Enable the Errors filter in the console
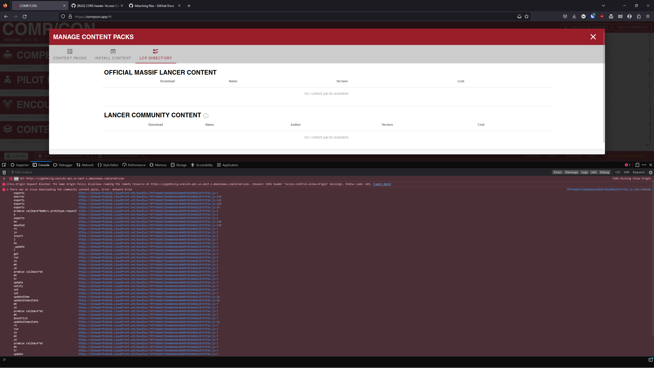The image size is (654, 368). pyautogui.click(x=557, y=172)
